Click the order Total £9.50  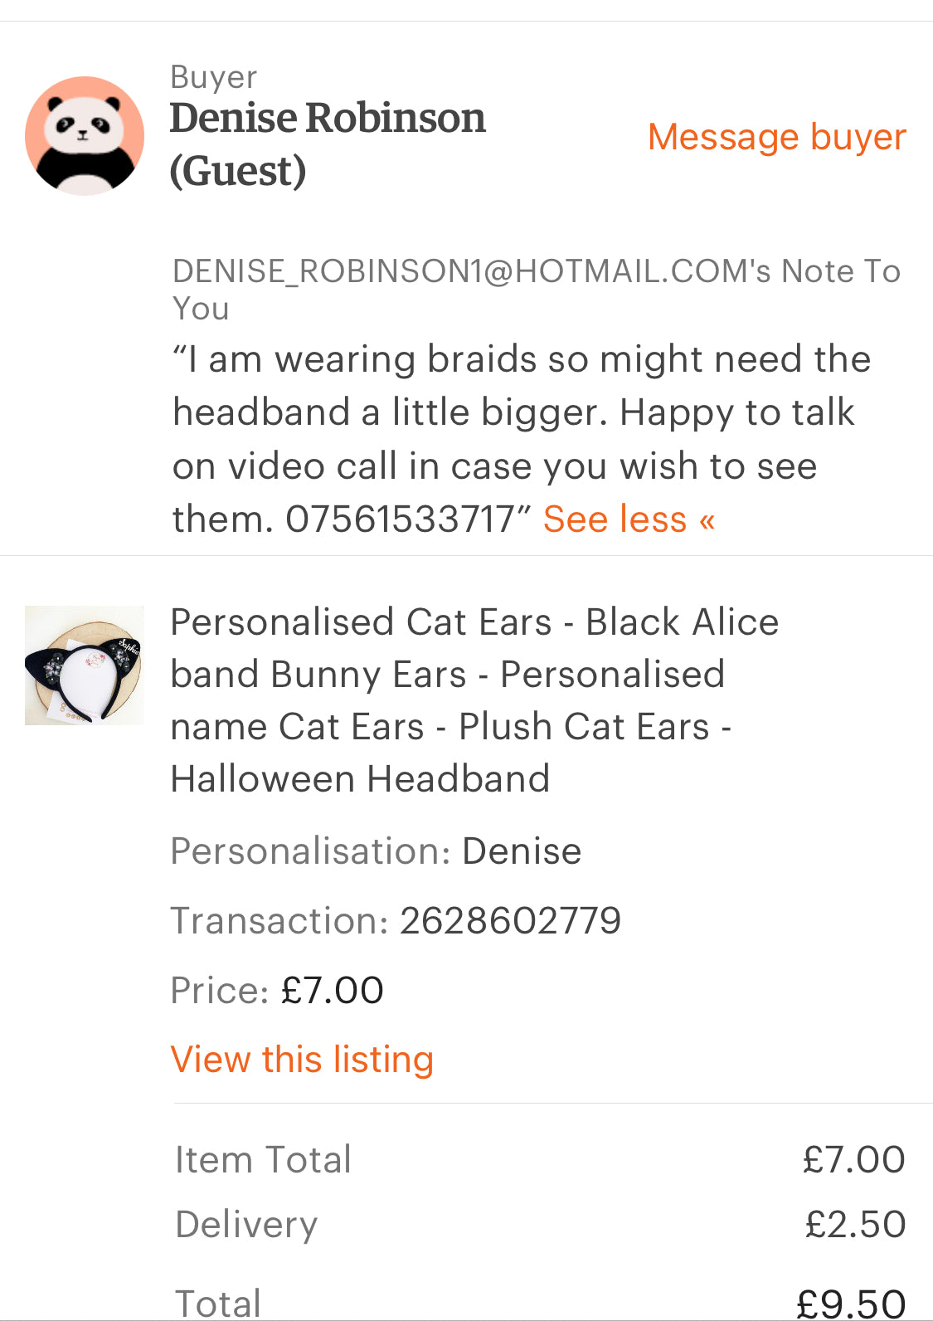851,1303
